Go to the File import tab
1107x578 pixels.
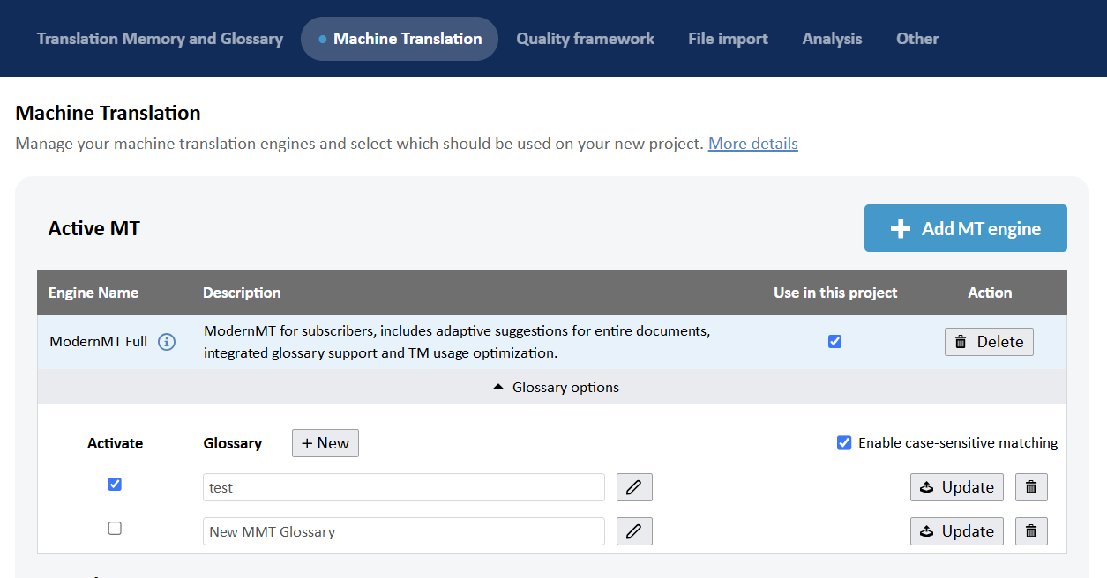coord(728,39)
